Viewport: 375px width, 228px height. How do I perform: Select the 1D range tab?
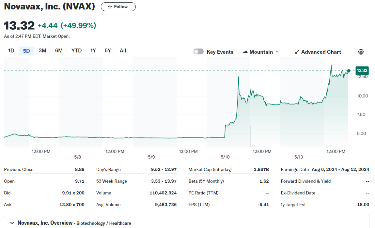[x=11, y=50]
